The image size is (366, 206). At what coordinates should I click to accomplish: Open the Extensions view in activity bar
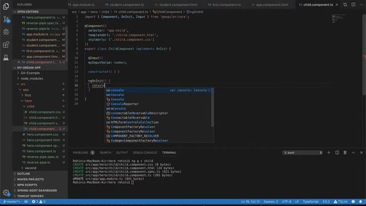point(6,45)
